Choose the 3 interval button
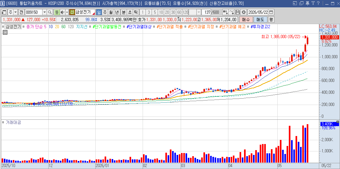The width and height of the screenshot is (340, 169). (148, 12)
